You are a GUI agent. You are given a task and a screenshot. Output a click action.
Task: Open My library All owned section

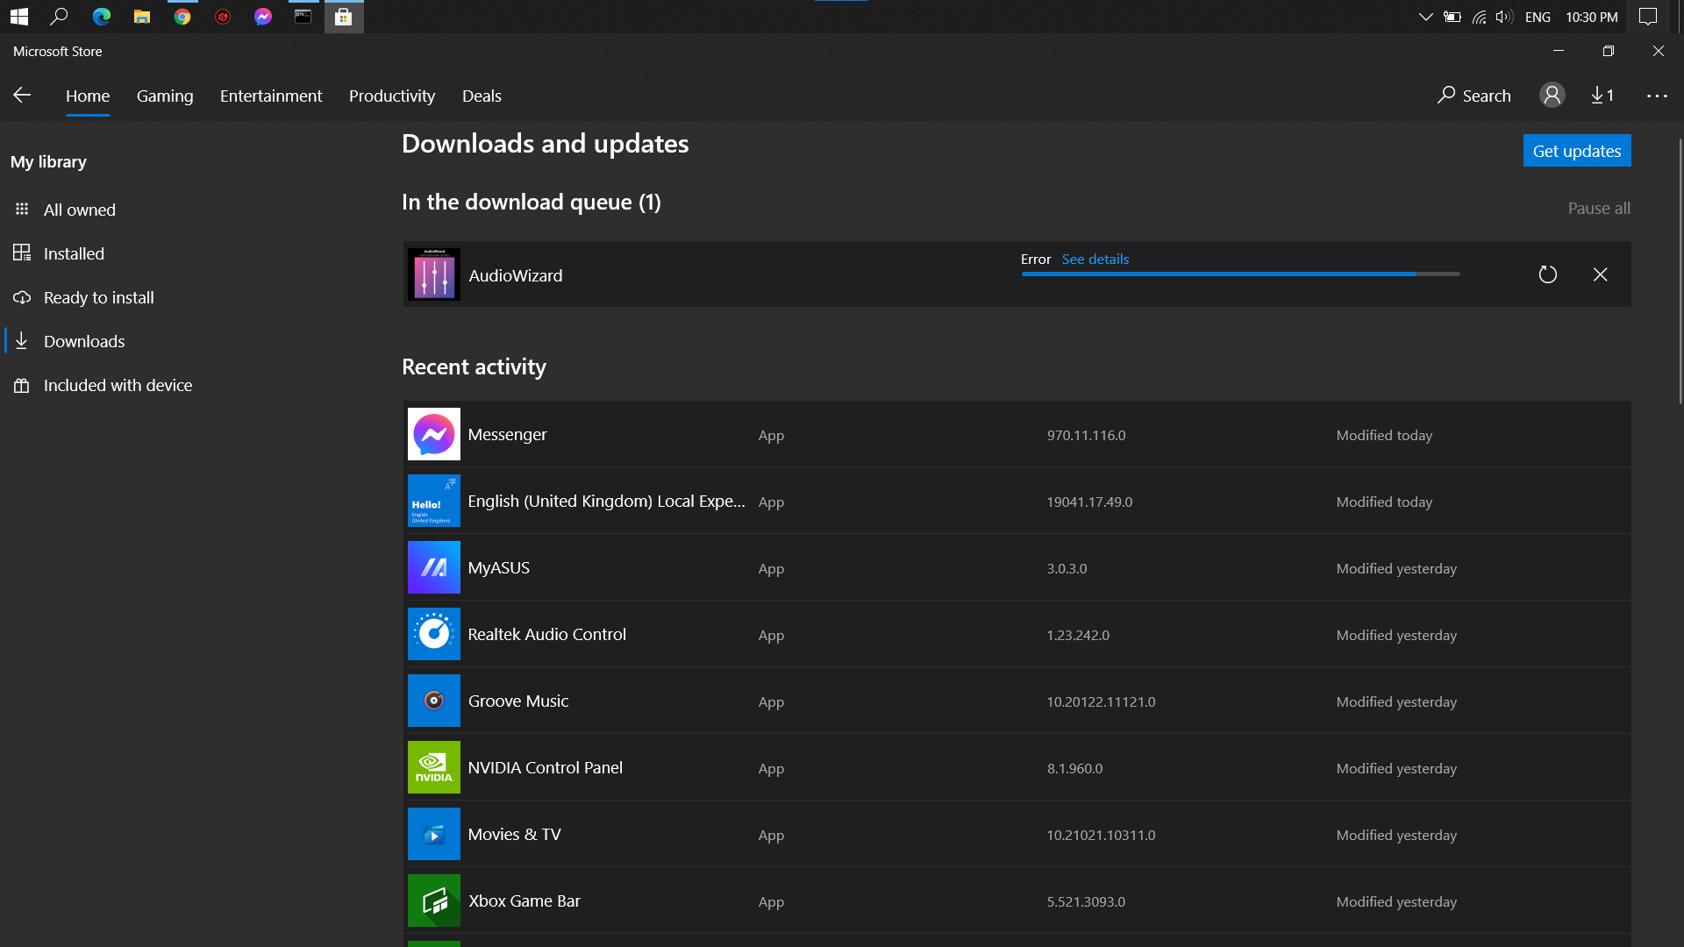(x=79, y=210)
